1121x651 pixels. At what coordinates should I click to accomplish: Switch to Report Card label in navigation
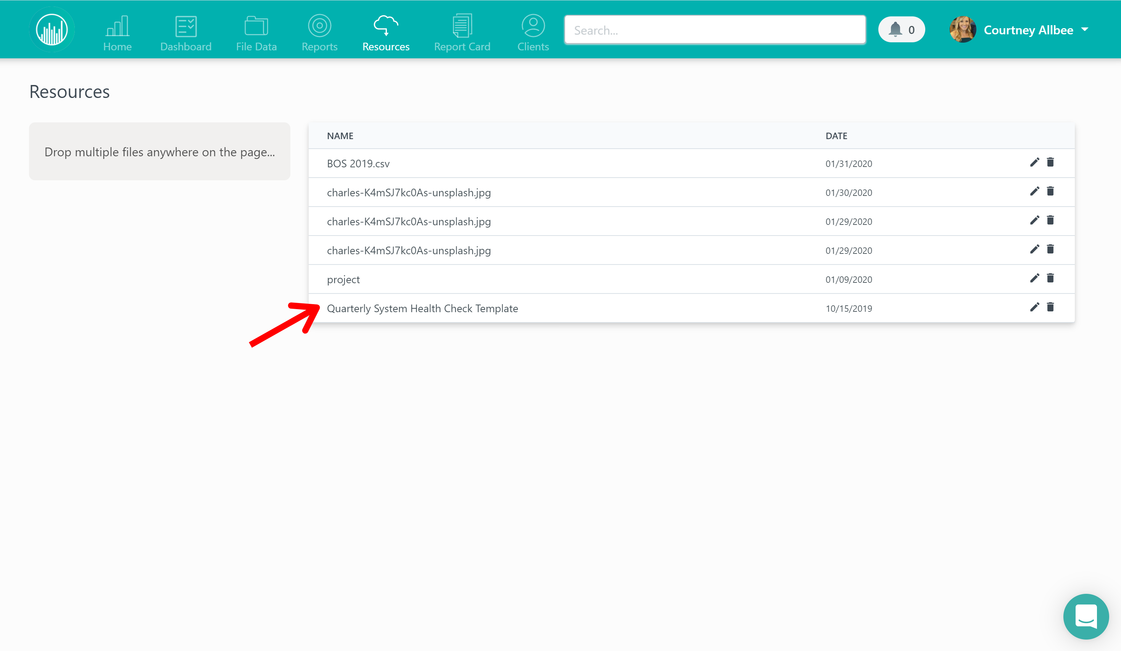pyautogui.click(x=462, y=46)
